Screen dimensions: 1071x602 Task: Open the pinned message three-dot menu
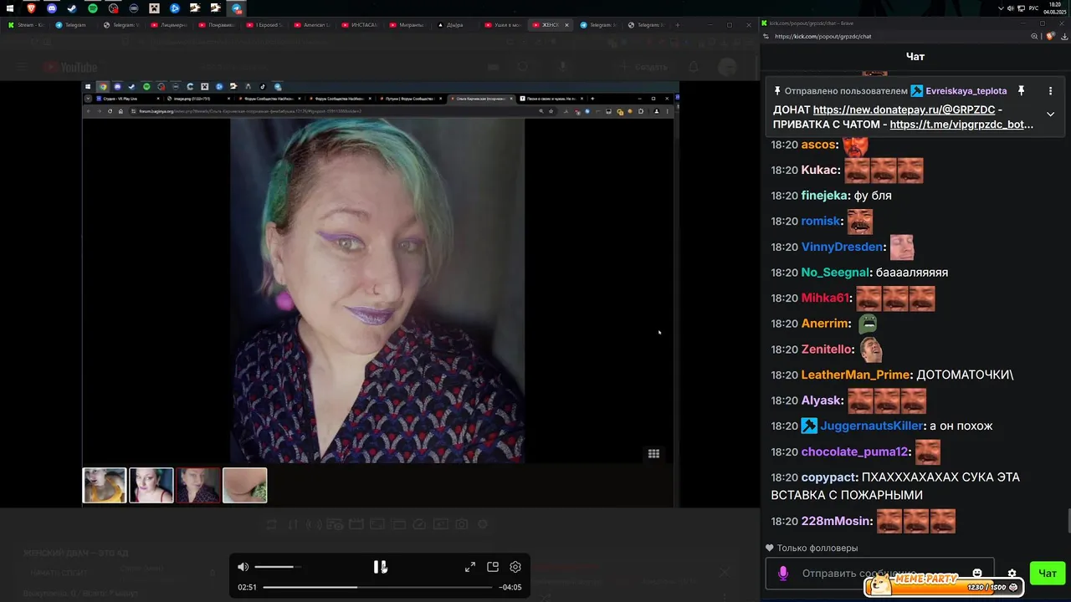1050,90
